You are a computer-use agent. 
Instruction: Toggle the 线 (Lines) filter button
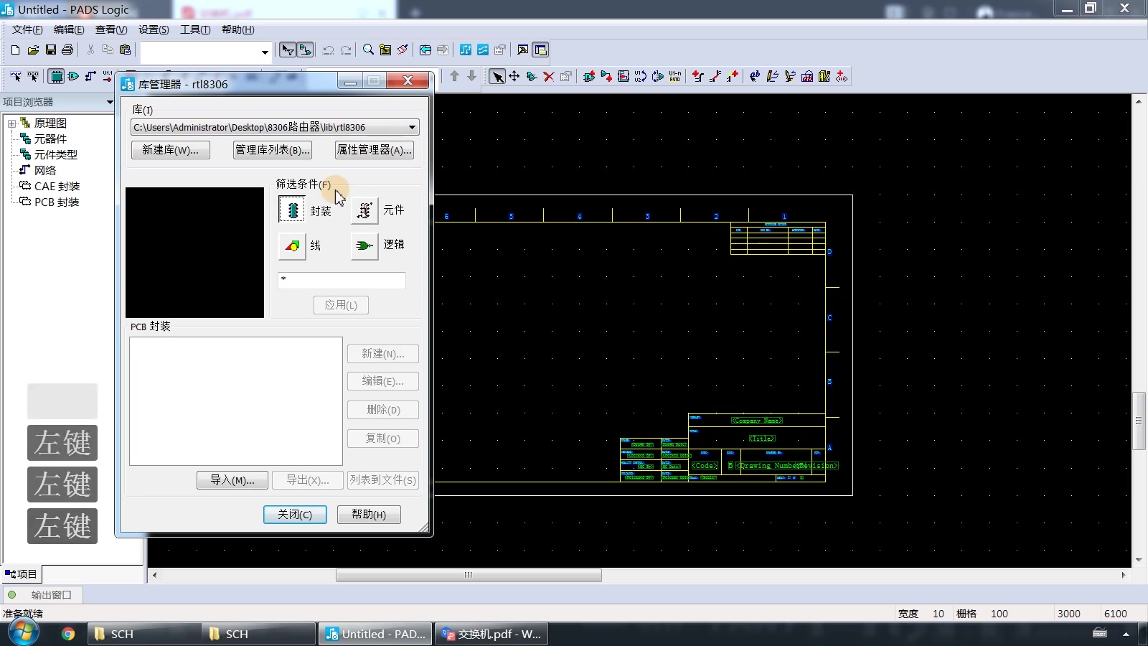(292, 245)
